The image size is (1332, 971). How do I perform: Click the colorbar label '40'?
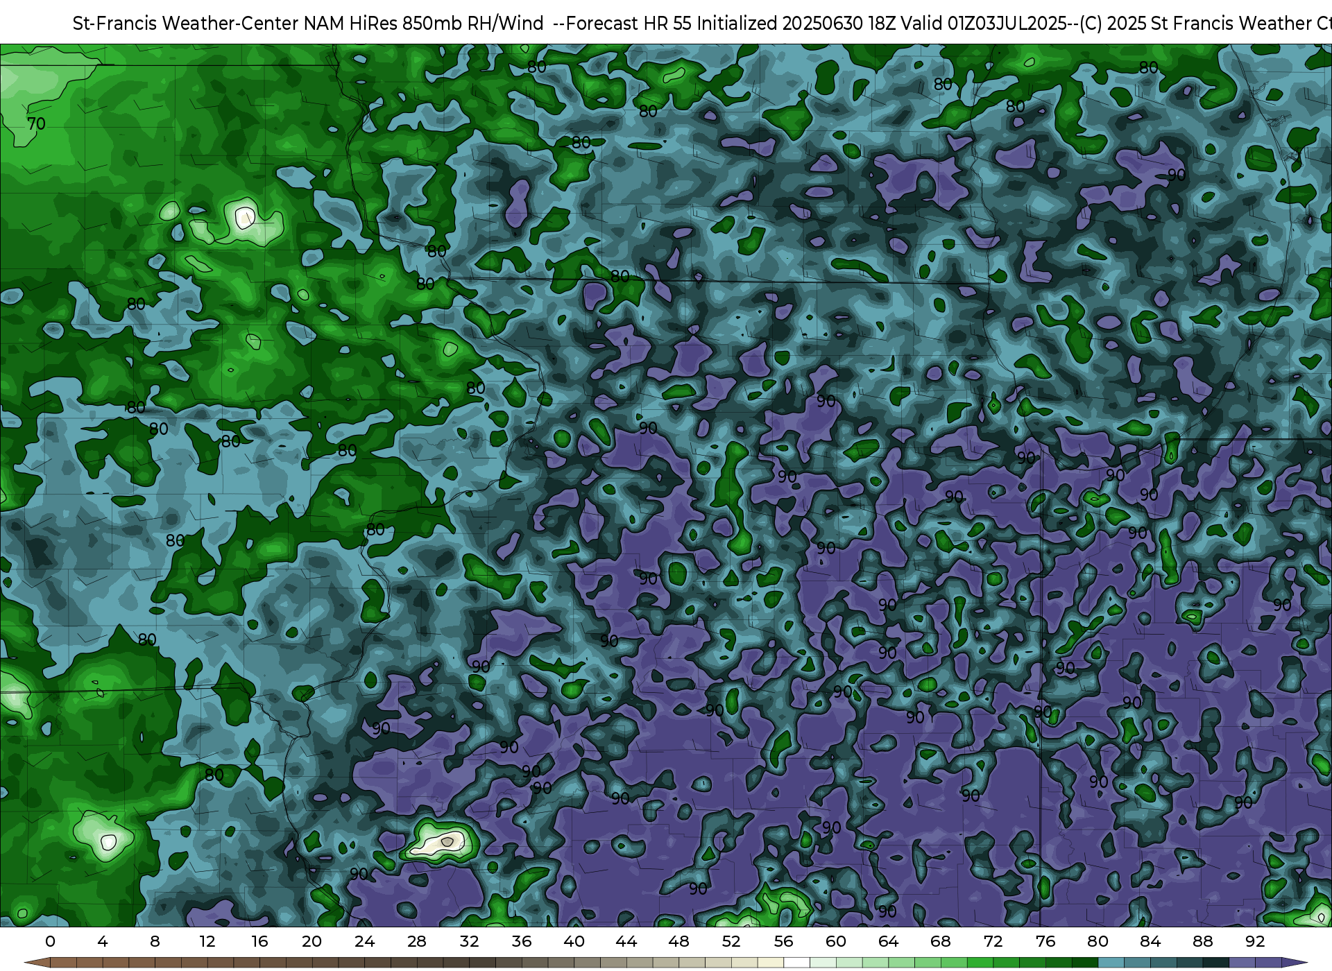[x=574, y=941]
